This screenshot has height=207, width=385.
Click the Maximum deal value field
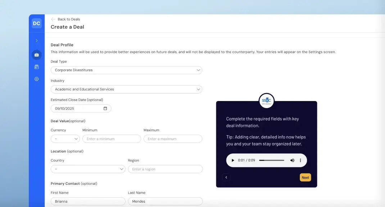(x=173, y=139)
